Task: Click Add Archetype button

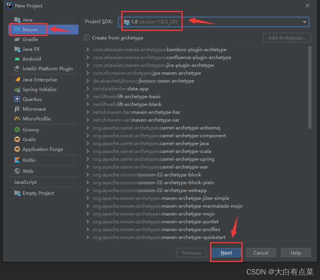Action: click(x=287, y=38)
